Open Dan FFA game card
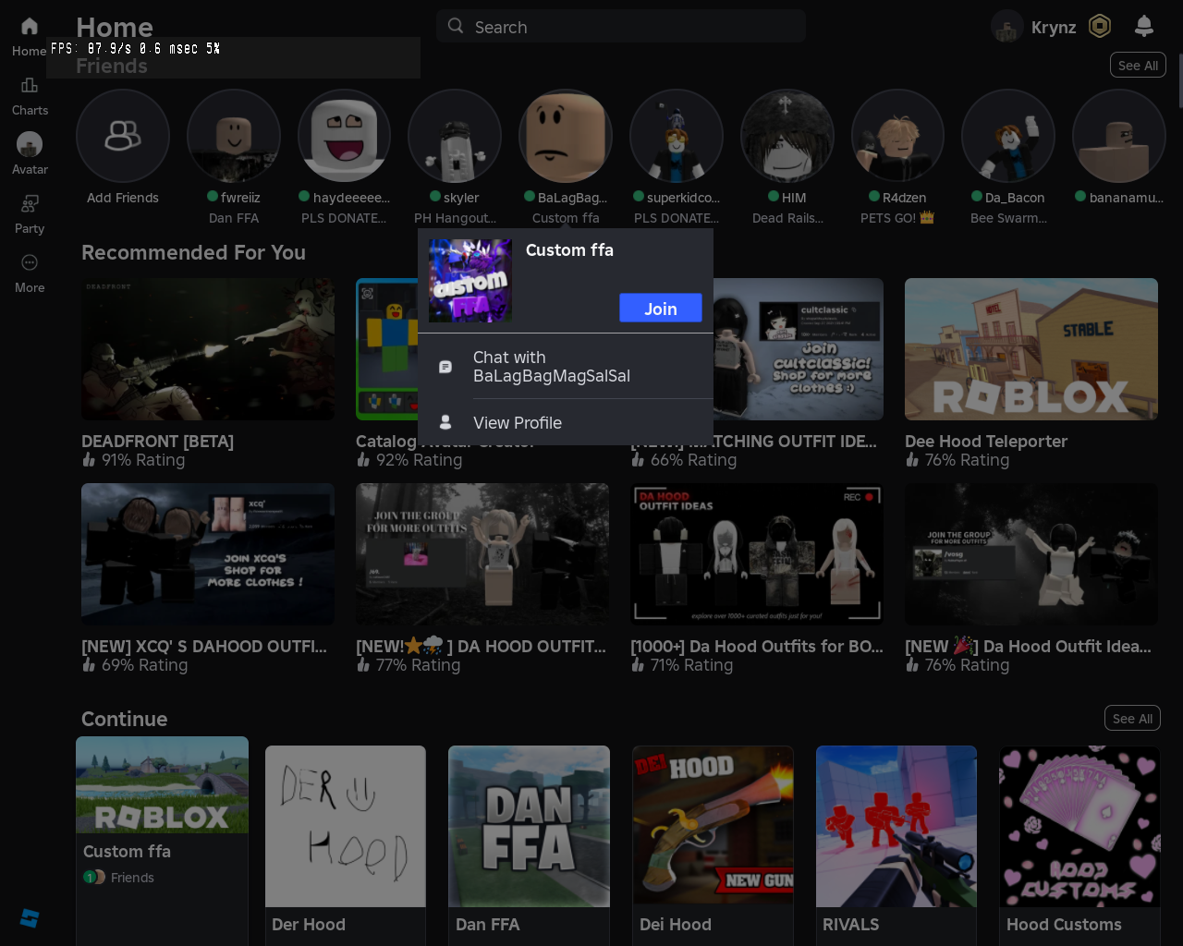 tap(529, 845)
